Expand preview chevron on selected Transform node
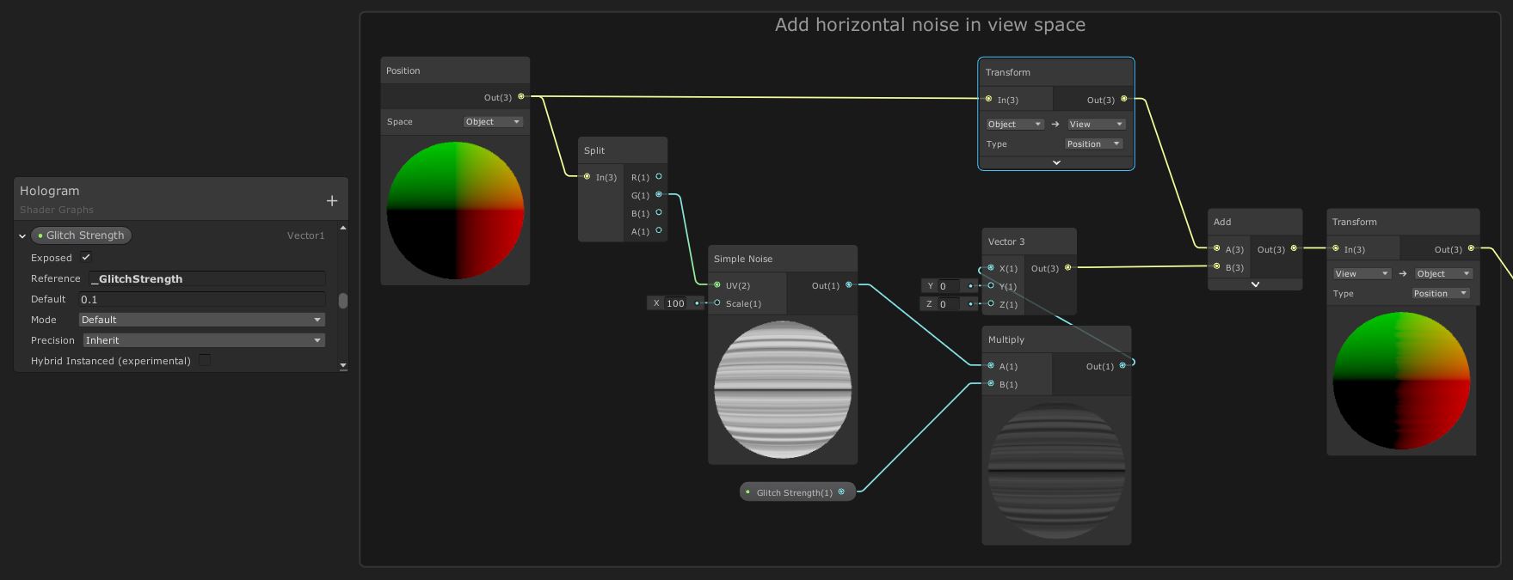This screenshot has width=1513, height=580. [1056, 162]
